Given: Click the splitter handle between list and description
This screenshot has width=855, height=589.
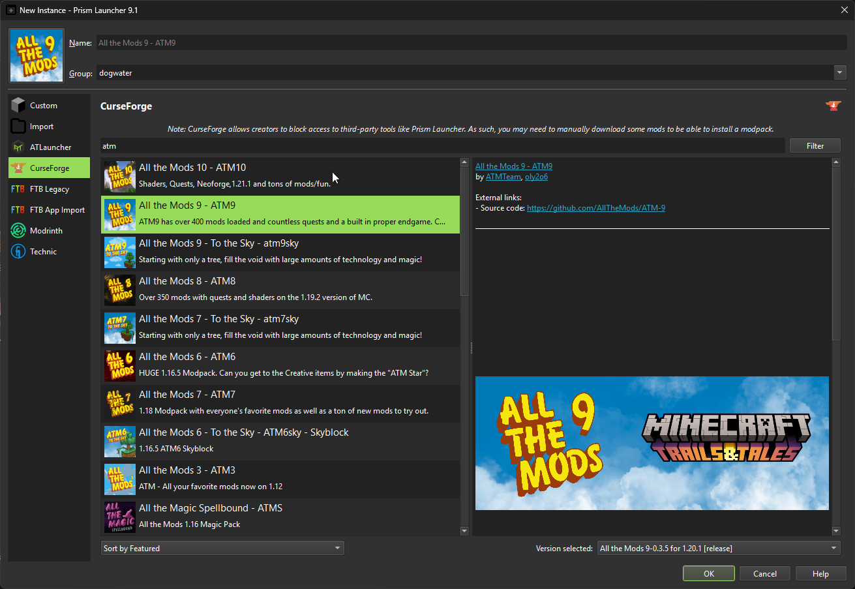Looking at the screenshot, I should pos(472,348).
